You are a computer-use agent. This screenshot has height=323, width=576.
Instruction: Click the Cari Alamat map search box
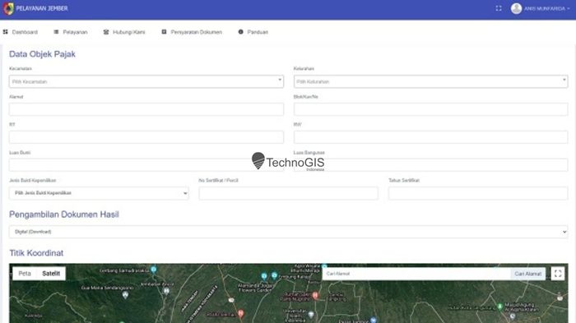(416, 274)
